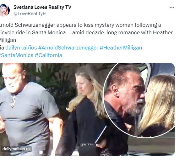The width and height of the screenshot is (185, 161).
Task: Open the #SantaMonica hashtag
Action: (x=17, y=55)
